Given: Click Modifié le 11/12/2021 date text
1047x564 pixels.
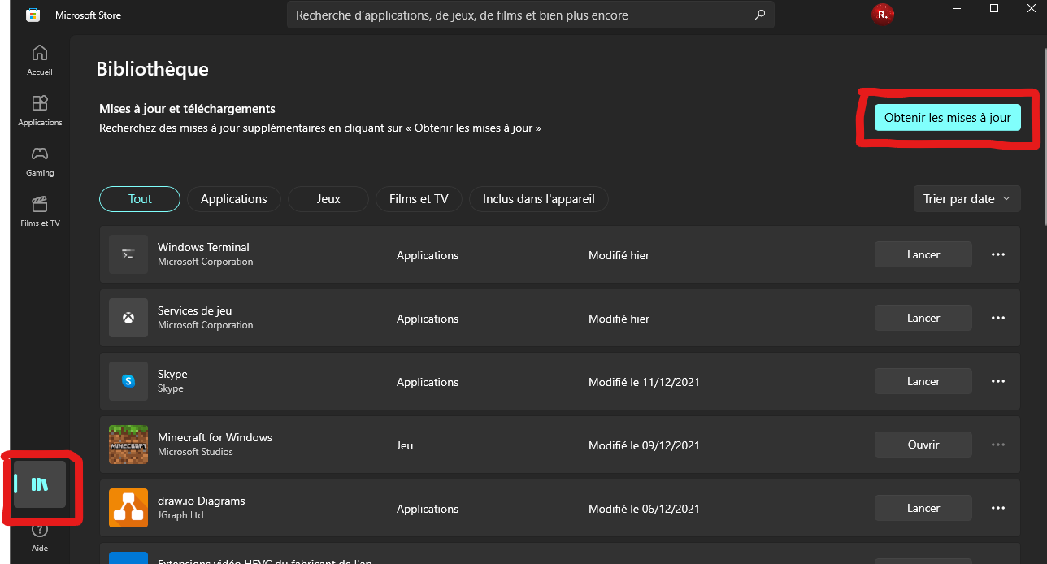Looking at the screenshot, I should pos(644,382).
